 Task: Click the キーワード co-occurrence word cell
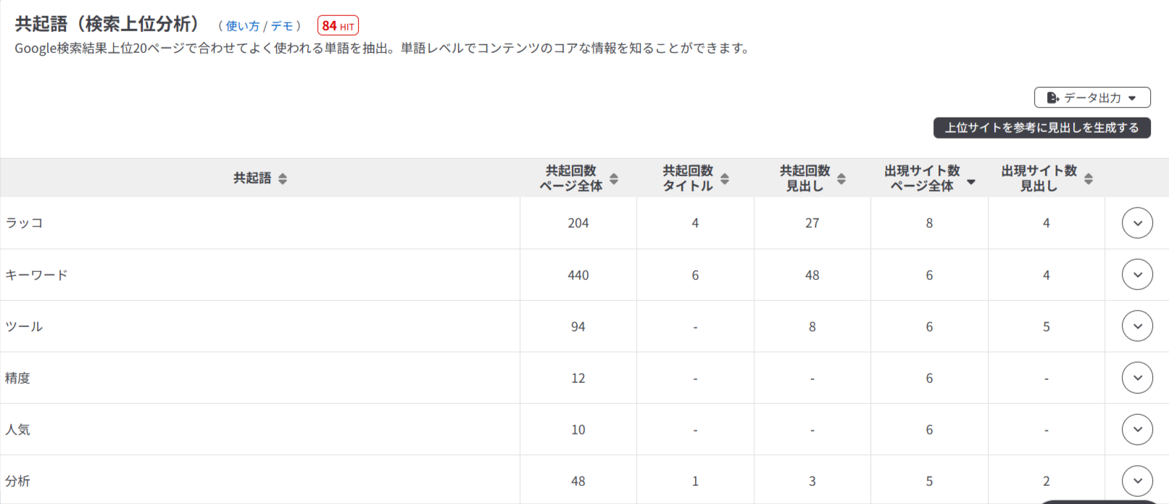click(36, 275)
